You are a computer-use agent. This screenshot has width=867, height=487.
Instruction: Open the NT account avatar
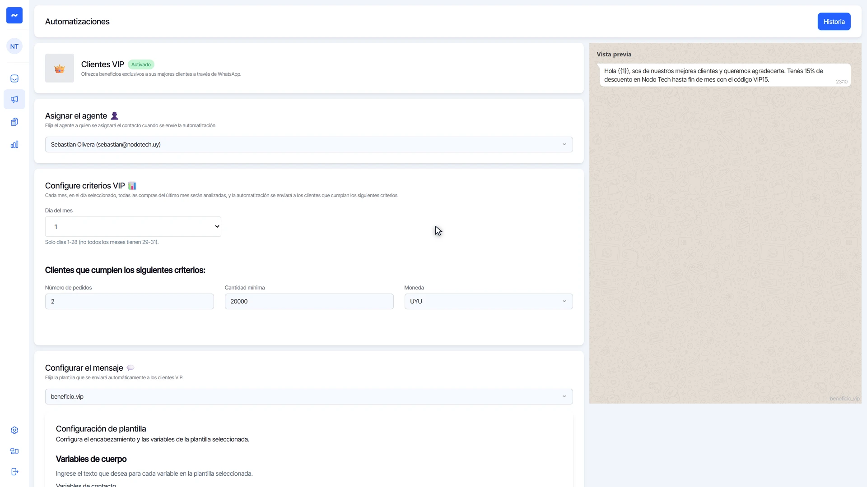pos(14,46)
